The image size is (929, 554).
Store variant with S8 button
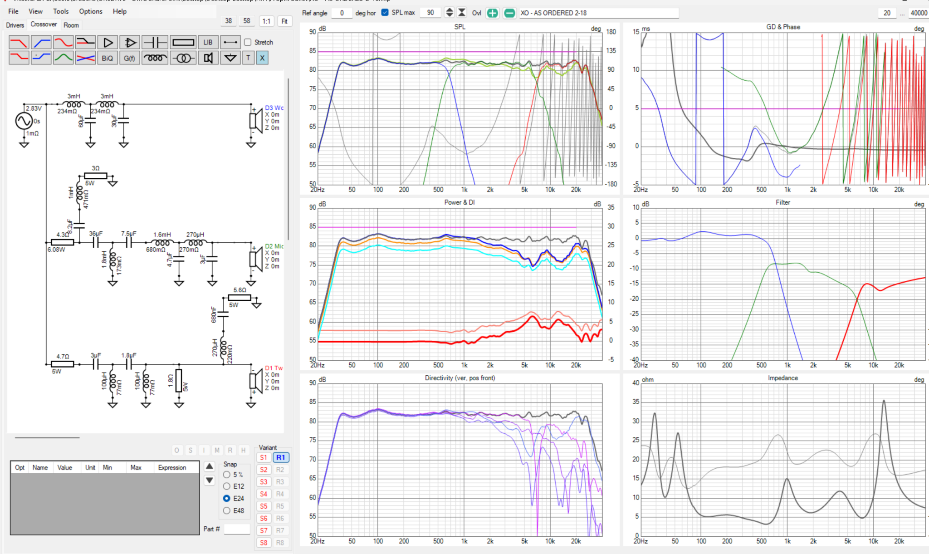tap(264, 543)
